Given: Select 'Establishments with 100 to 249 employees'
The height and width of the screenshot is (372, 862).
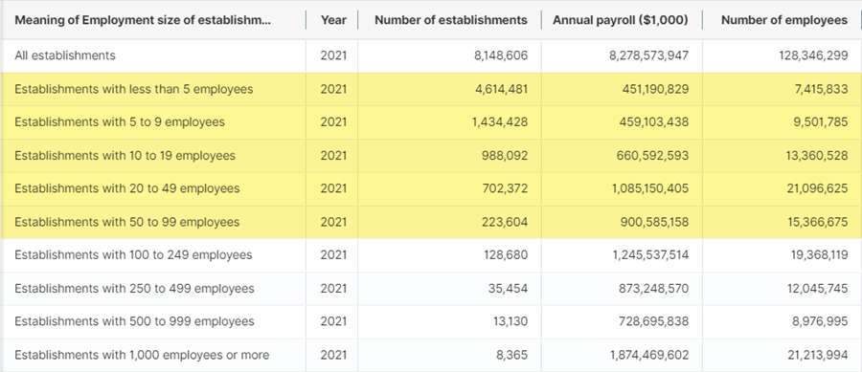Looking at the screenshot, I should click(133, 255).
